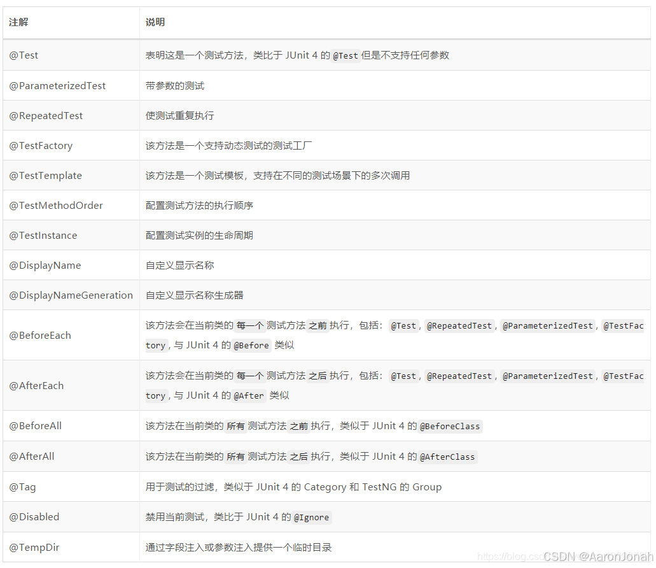Click the description 使测试重复执行
This screenshot has height=568, width=656.
(179, 116)
